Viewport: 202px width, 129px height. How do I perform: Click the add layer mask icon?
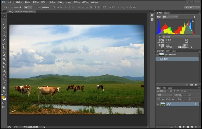[180, 127]
